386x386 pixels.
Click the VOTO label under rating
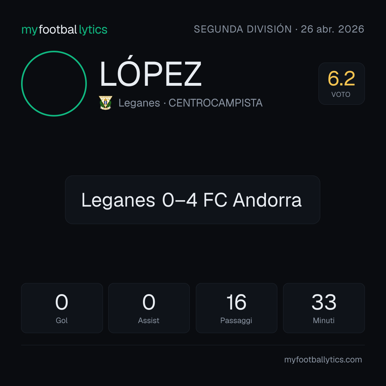(341, 94)
